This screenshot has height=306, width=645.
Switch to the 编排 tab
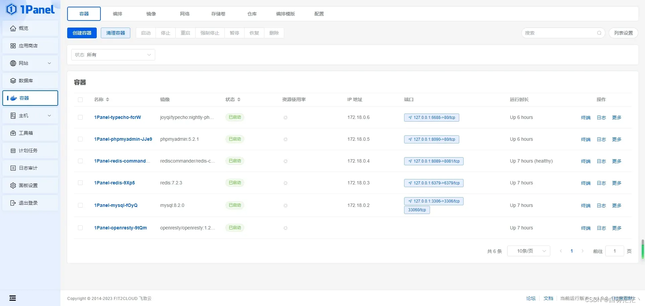118,14
